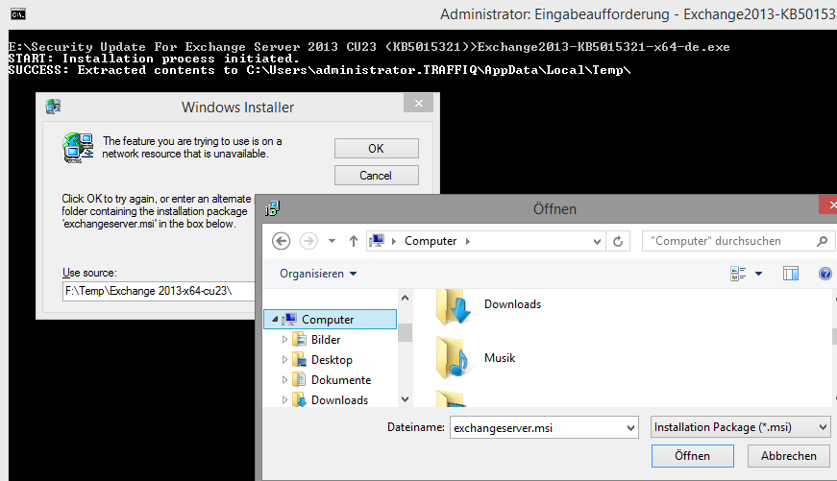
Task: Toggle the preview pane
Action: click(x=791, y=274)
